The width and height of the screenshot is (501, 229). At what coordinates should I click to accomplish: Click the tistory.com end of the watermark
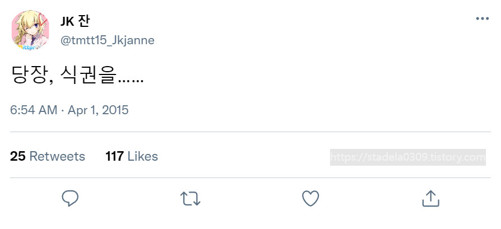coord(459,157)
